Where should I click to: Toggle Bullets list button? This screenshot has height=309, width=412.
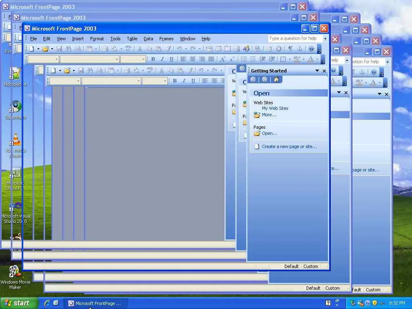click(x=253, y=59)
